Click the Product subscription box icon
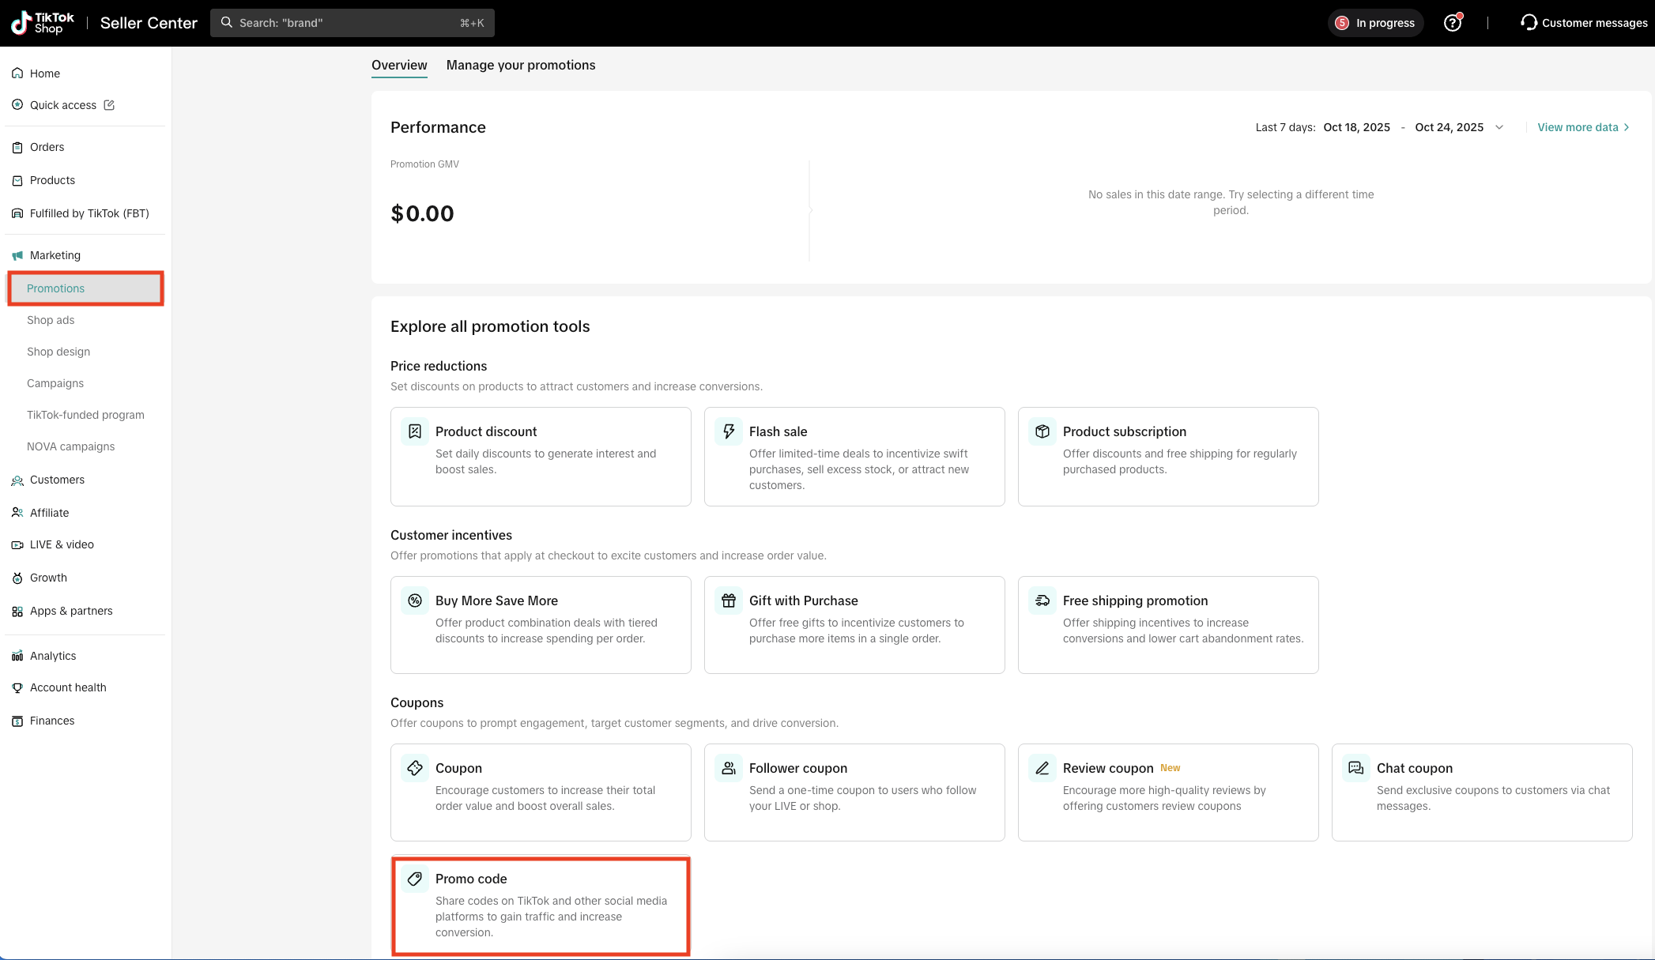Image resolution: width=1655 pixels, height=960 pixels. pyautogui.click(x=1042, y=431)
